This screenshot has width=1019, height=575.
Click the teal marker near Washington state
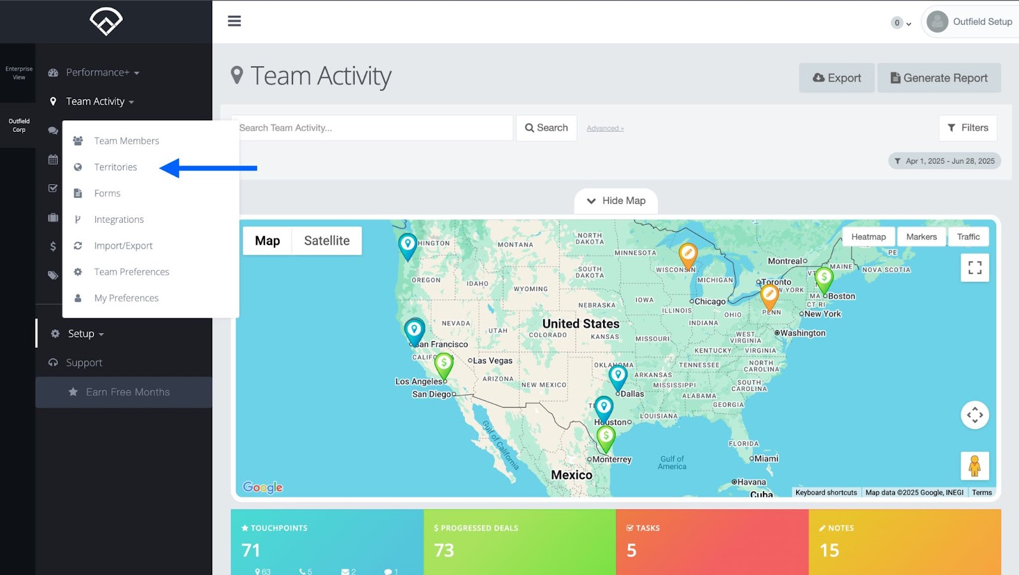(408, 246)
